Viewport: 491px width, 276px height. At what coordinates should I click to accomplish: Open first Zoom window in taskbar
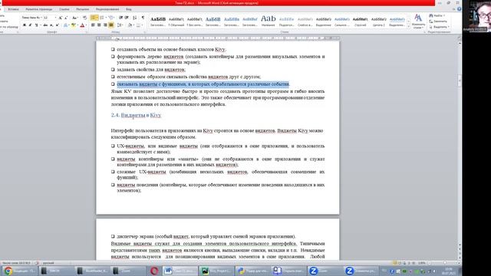click(x=324, y=271)
